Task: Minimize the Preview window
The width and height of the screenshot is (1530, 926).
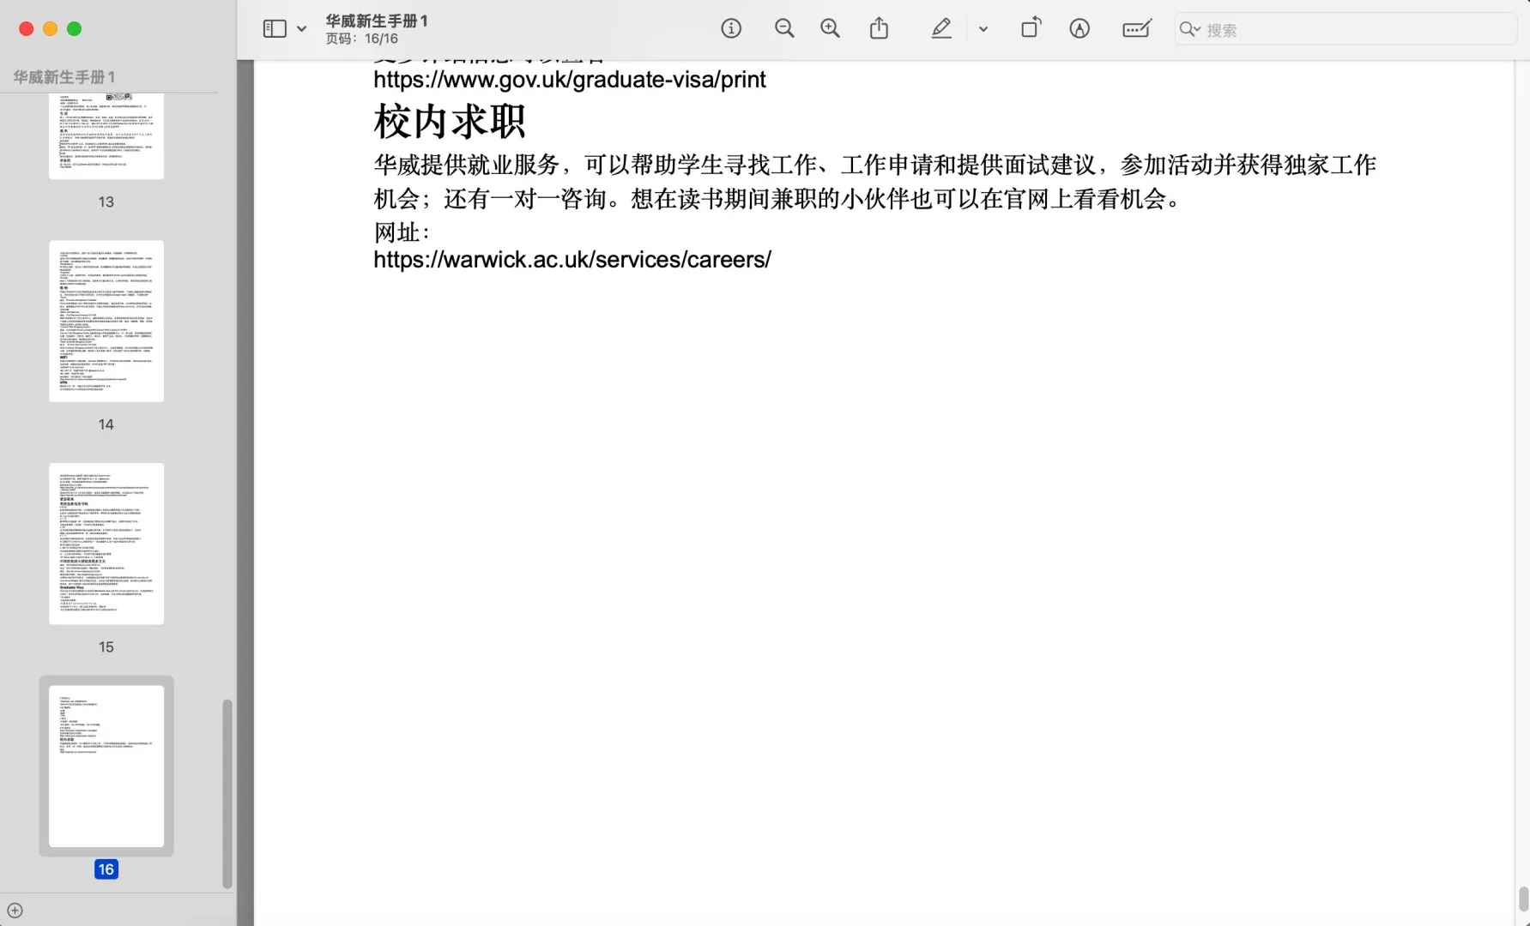Action: point(51,29)
